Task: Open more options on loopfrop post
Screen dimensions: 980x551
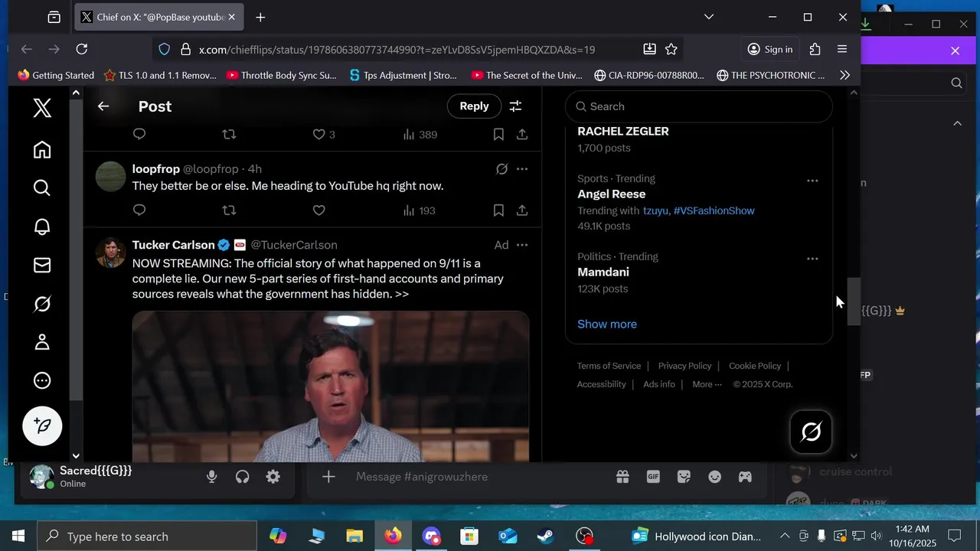Action: click(522, 169)
